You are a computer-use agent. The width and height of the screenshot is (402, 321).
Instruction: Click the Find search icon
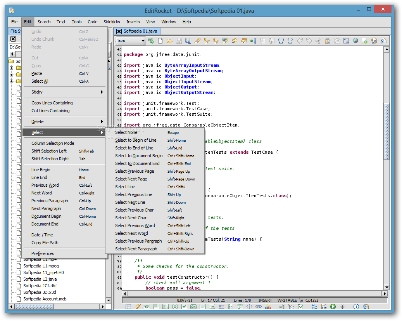197,41
